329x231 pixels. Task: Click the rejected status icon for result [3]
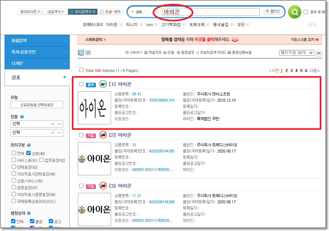click(103, 186)
